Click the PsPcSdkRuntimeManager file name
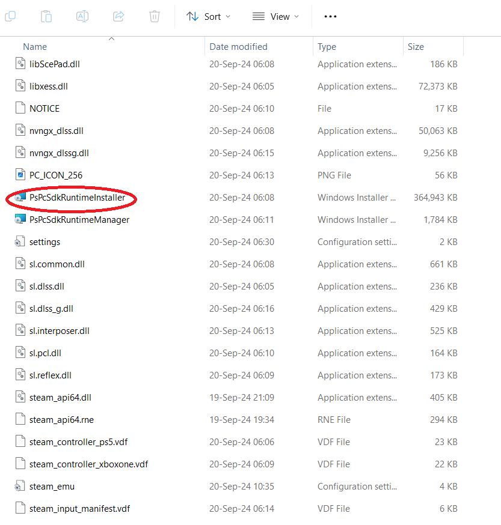Viewport: 501px width, 525px height. pyautogui.click(x=79, y=220)
